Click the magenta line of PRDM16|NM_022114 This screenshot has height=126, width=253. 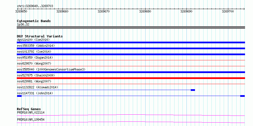pos(131,115)
